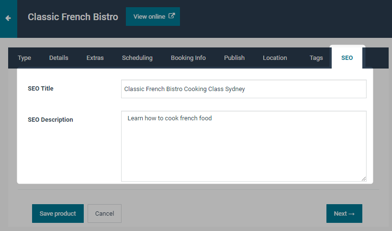Select the Tags tab
The height and width of the screenshot is (231, 392).
pyautogui.click(x=316, y=58)
